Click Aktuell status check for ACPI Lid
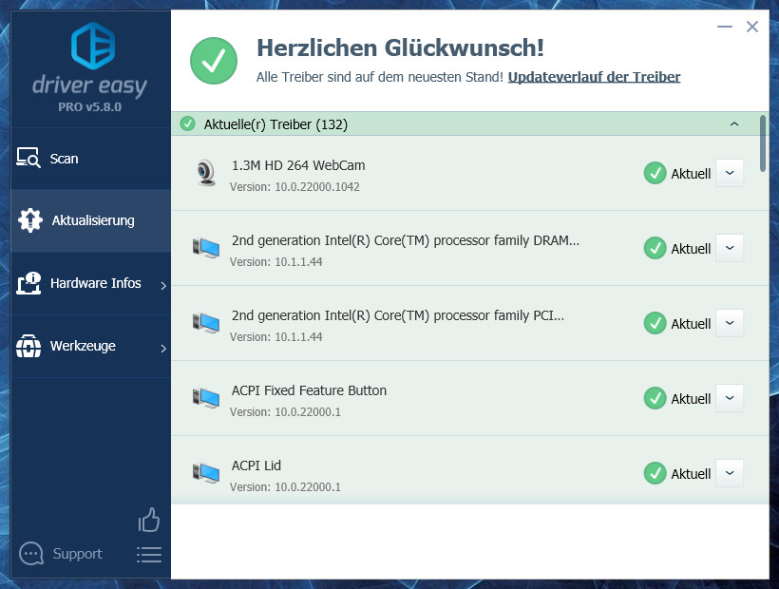Screen dimensions: 779x589 [x=655, y=473]
